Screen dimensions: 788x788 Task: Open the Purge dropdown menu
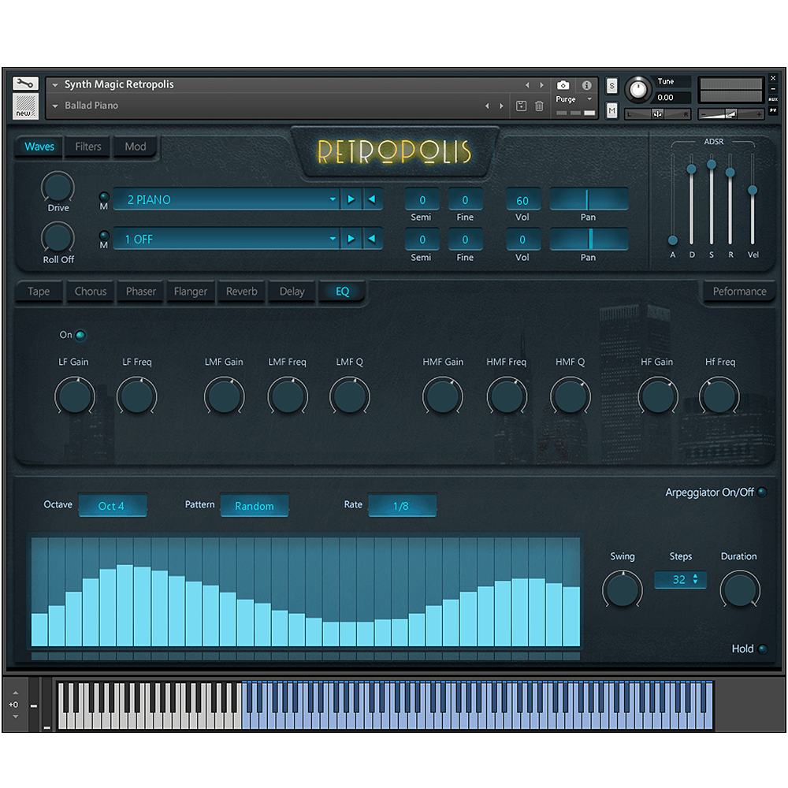pos(589,99)
